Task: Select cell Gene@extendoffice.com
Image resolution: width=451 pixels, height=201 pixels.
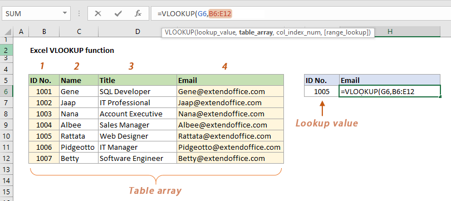Action: [x=230, y=91]
